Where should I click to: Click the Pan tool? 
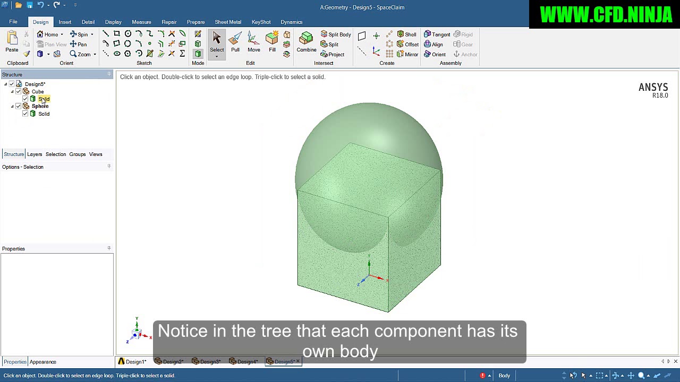coord(78,45)
